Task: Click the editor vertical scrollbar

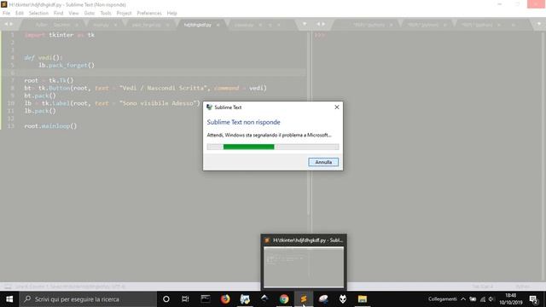Action: (308, 124)
